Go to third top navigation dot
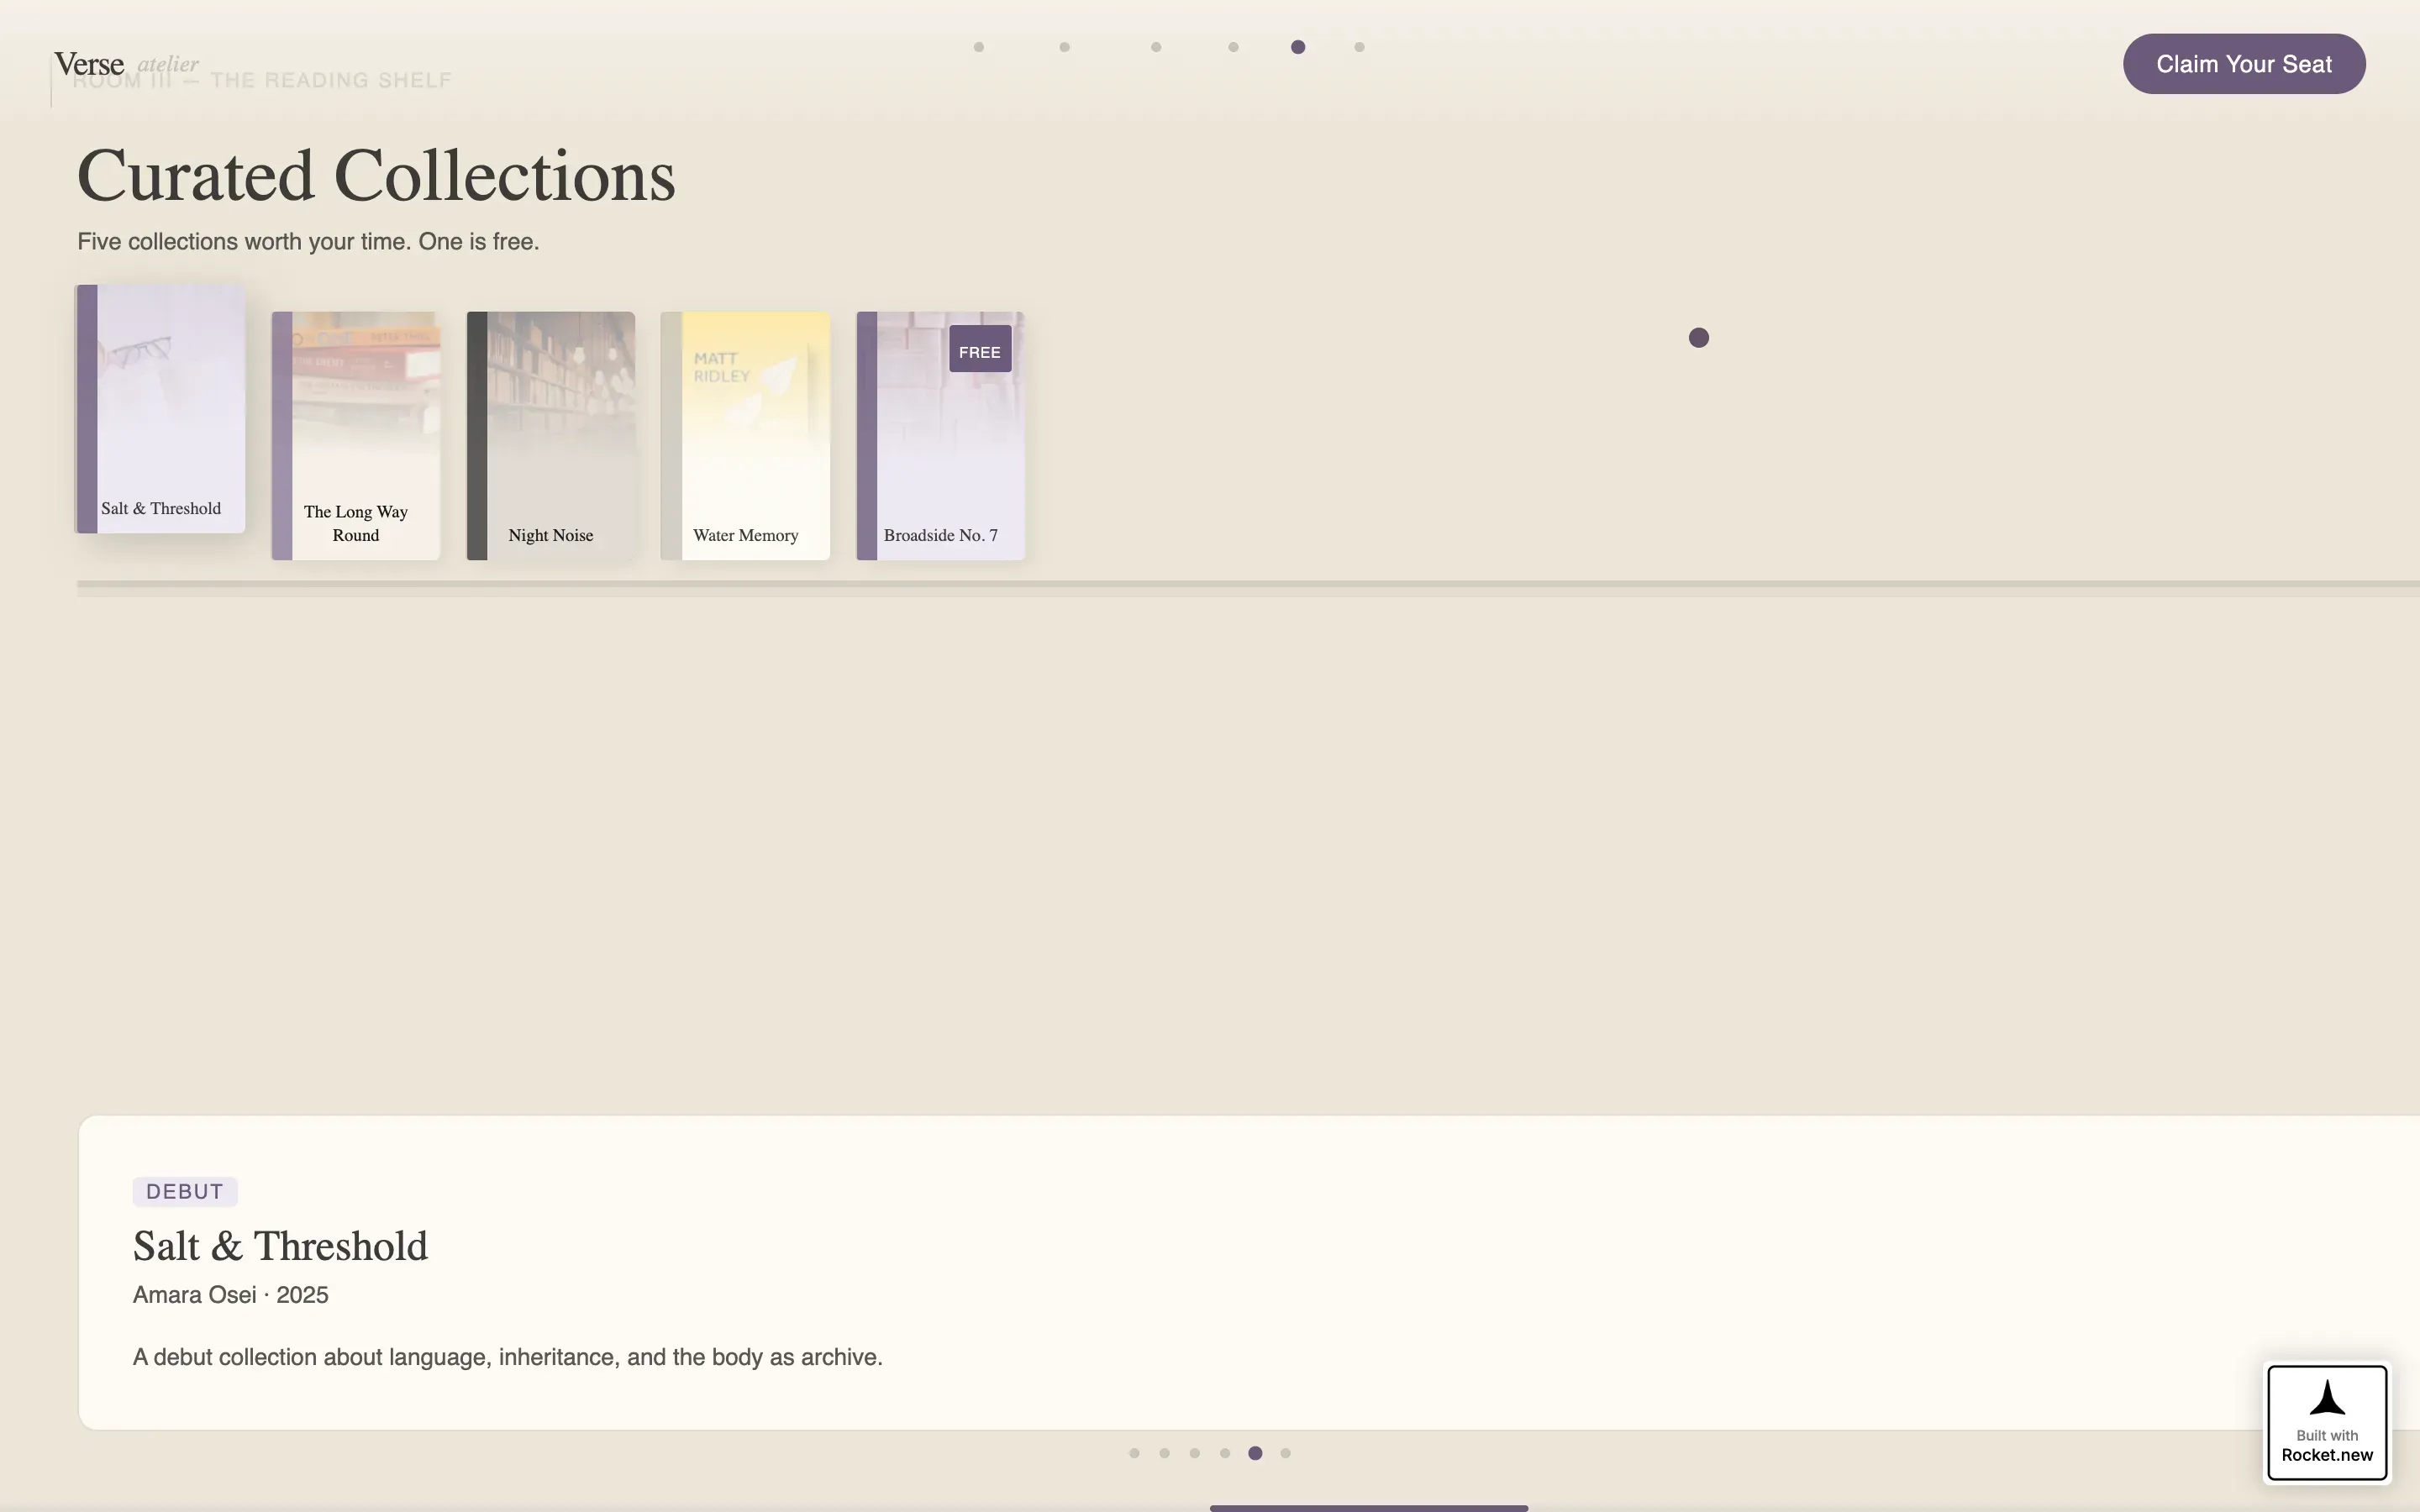The width and height of the screenshot is (2420, 1512). tap(1156, 47)
